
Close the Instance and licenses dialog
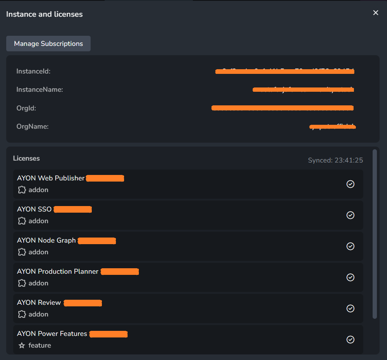pyautogui.click(x=375, y=12)
